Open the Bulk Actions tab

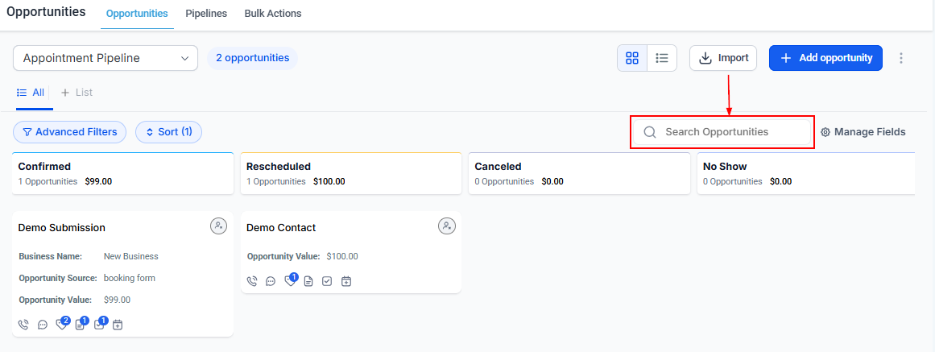tap(273, 14)
